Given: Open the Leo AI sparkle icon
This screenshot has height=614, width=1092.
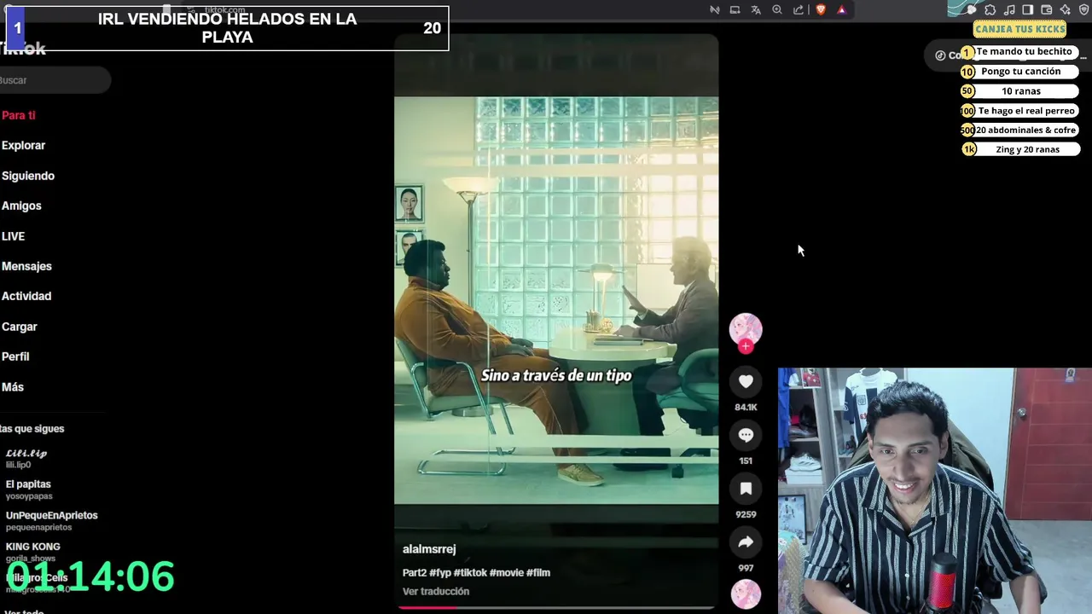Looking at the screenshot, I should point(1066,10).
